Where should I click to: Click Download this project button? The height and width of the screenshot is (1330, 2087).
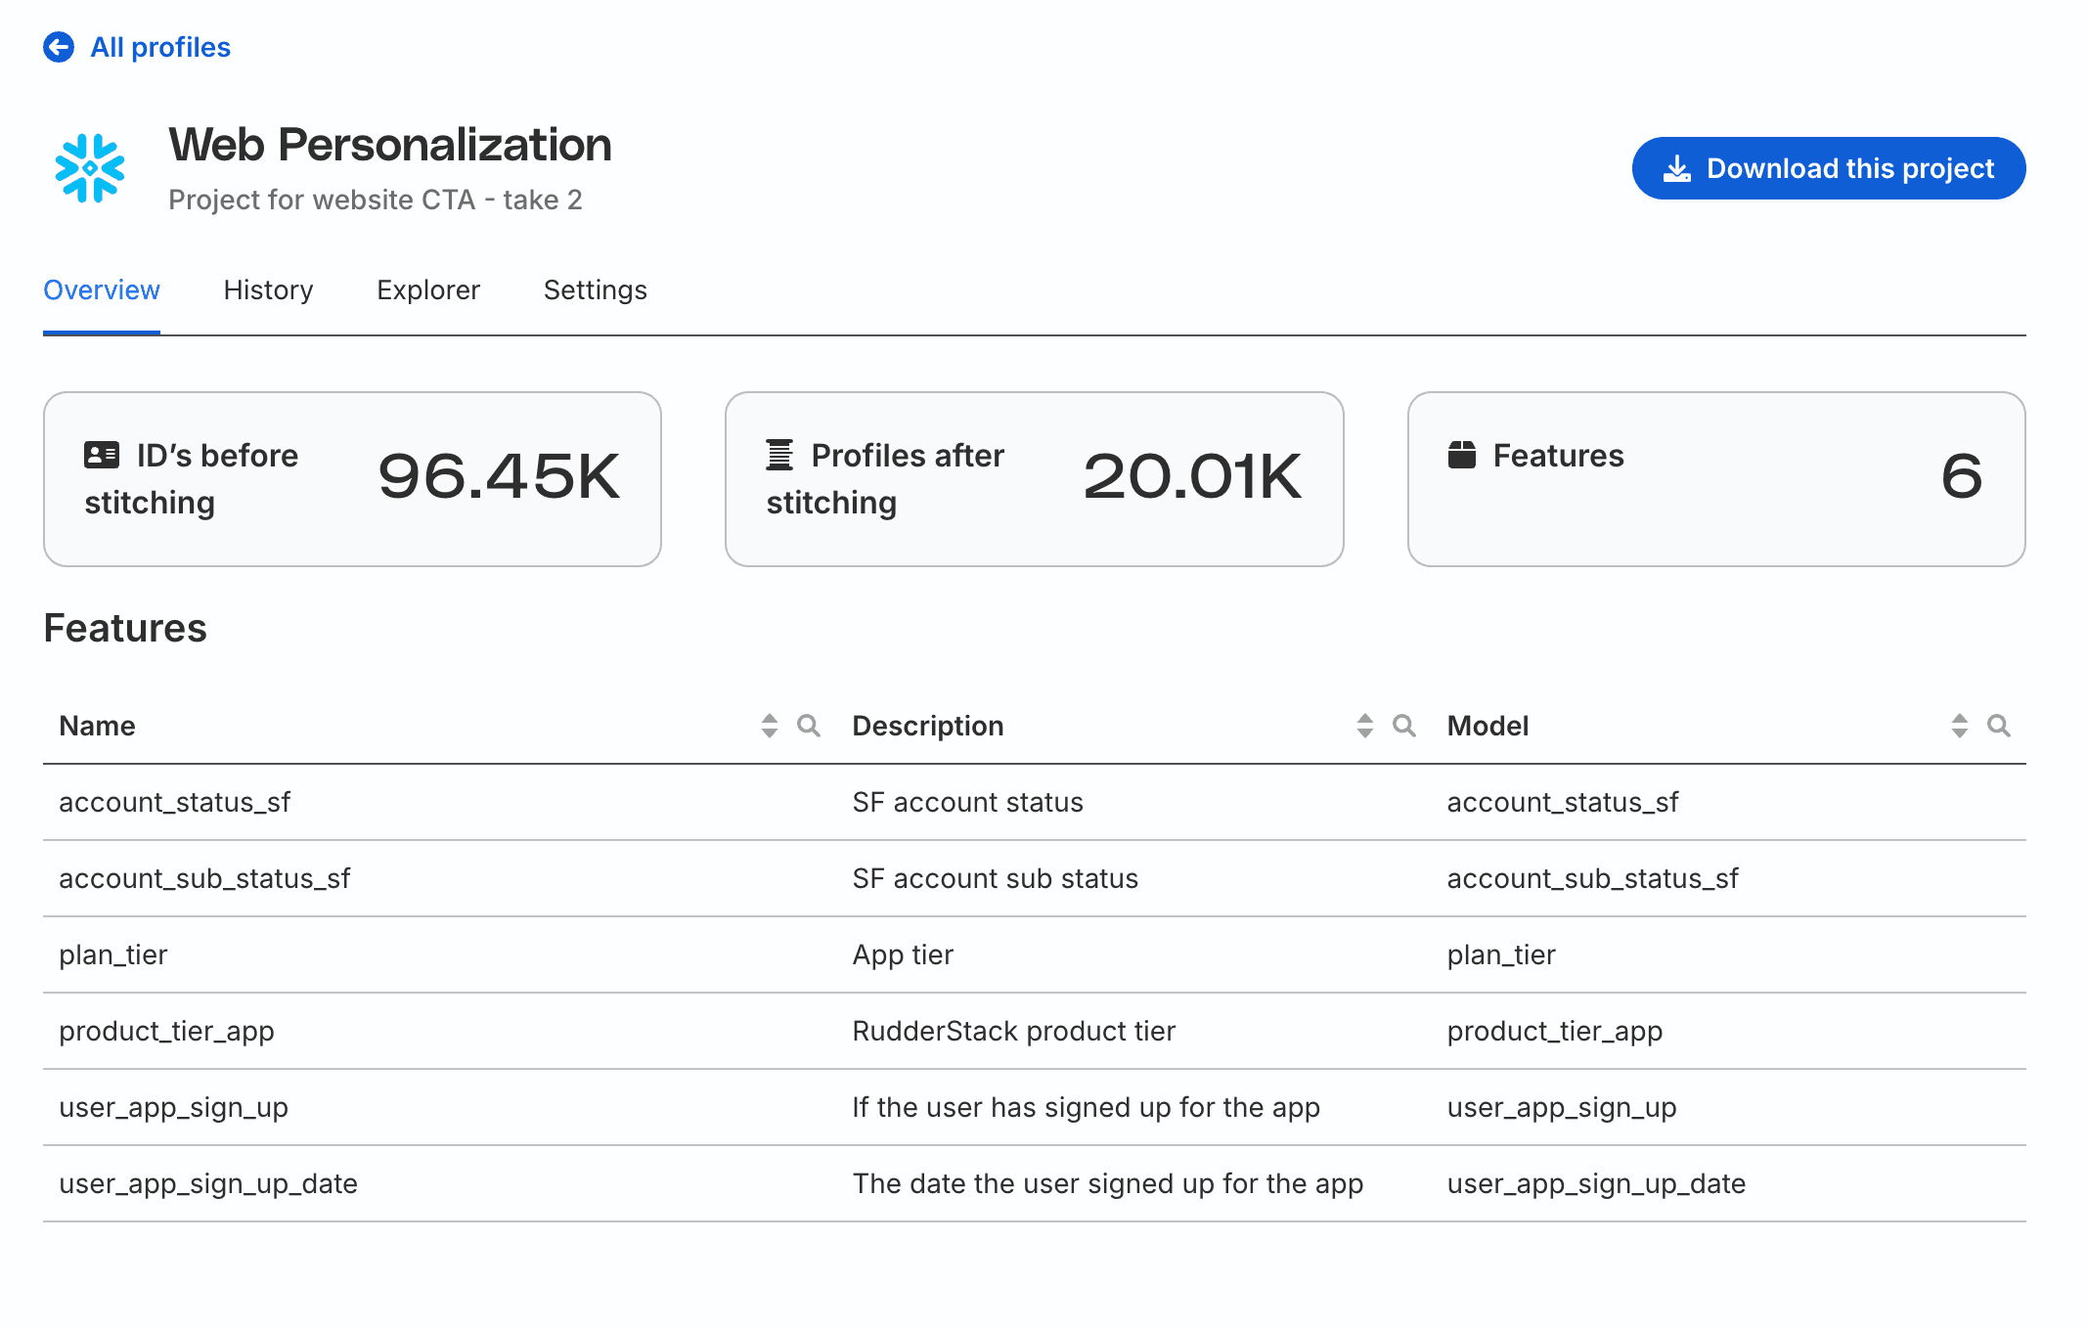[1829, 168]
